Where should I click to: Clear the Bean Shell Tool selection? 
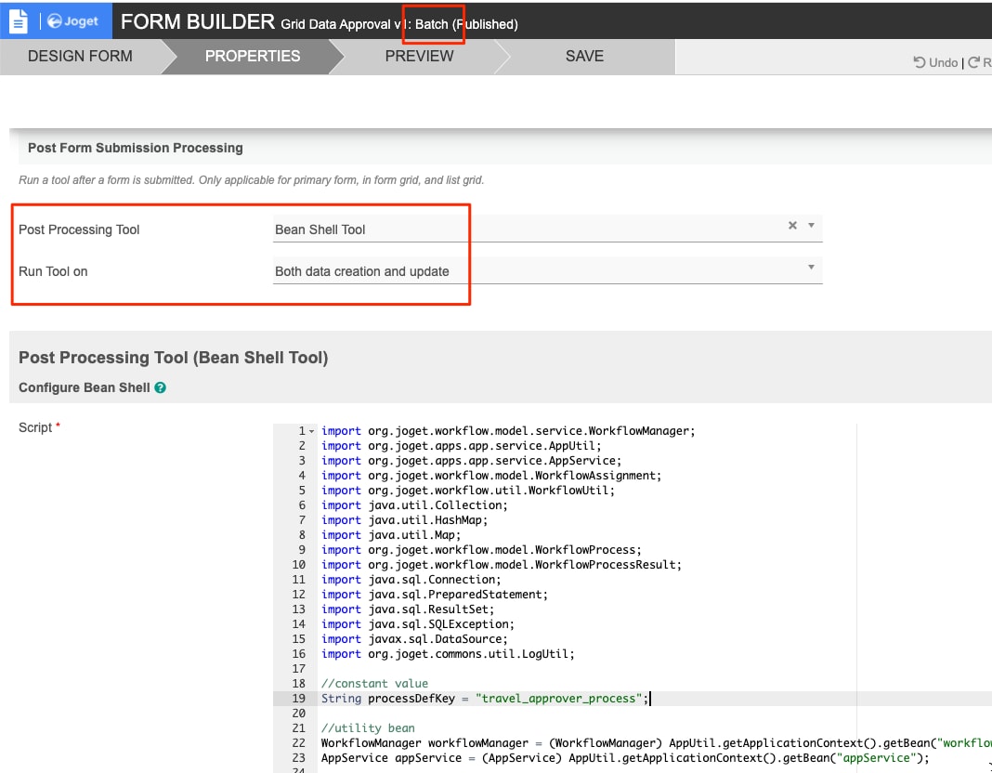point(792,225)
